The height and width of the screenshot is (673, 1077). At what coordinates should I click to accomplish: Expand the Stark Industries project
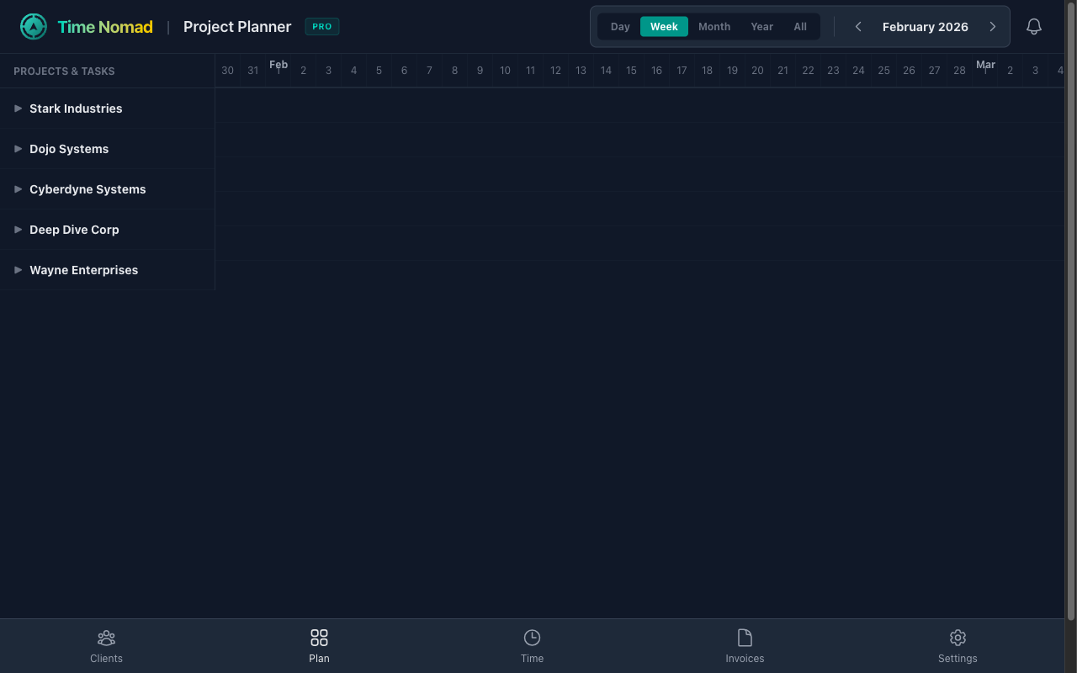(19, 109)
